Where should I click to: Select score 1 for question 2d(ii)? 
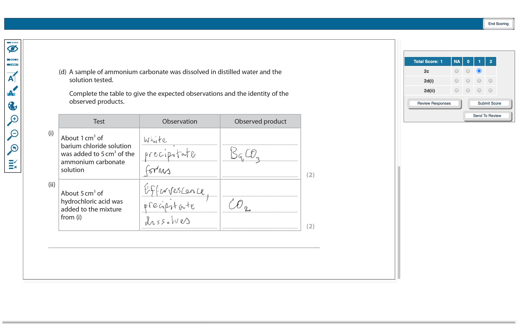(479, 91)
